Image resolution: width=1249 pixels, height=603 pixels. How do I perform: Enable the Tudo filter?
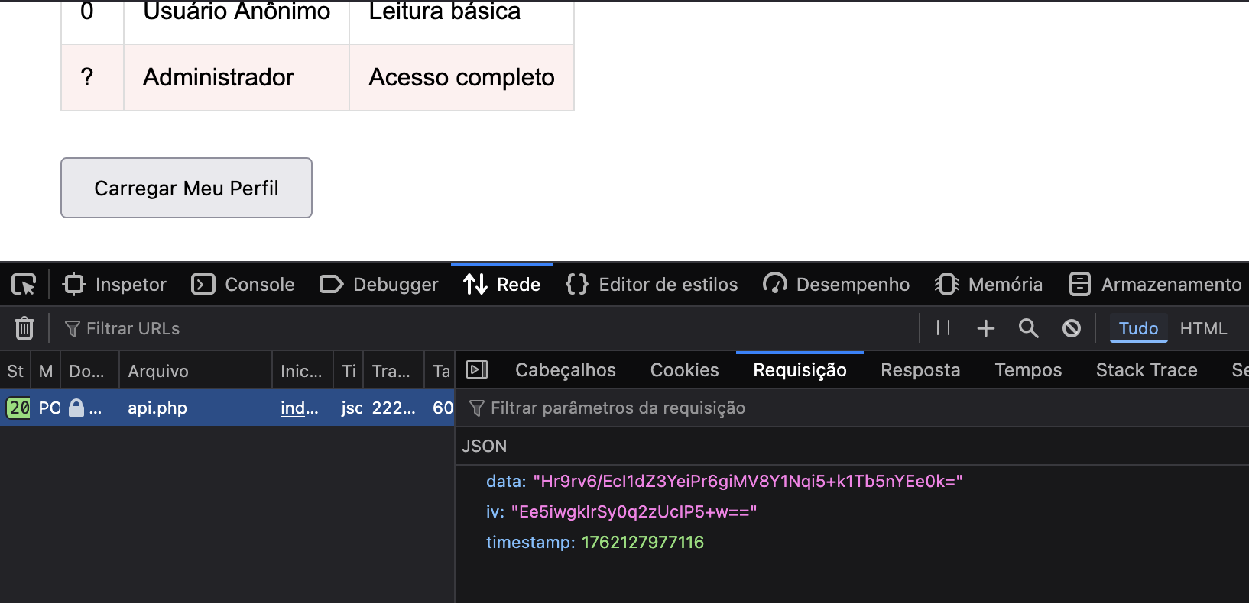tap(1138, 328)
